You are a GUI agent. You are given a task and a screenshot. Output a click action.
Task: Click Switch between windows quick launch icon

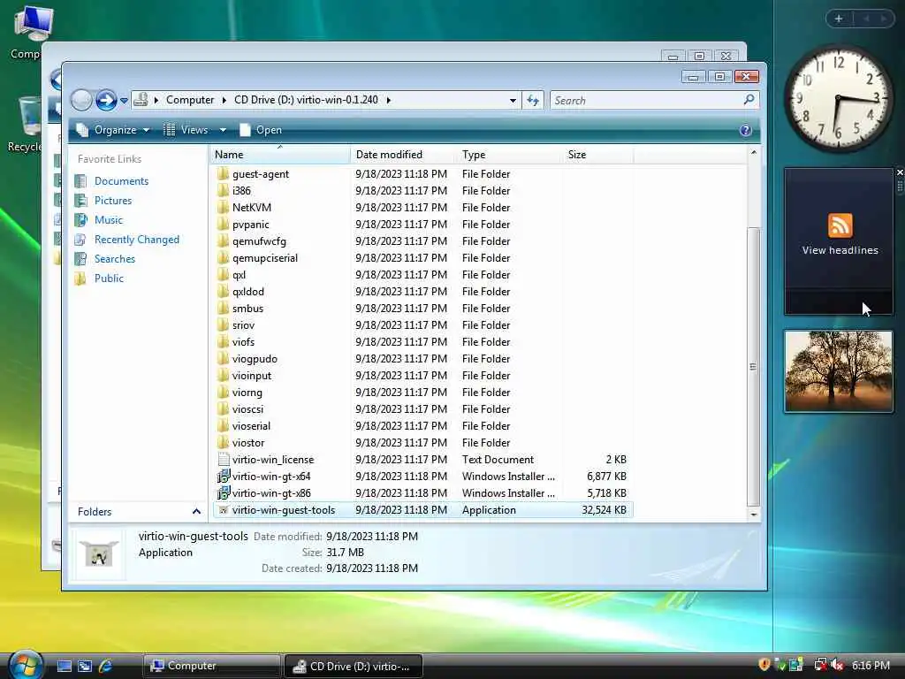[x=84, y=667]
